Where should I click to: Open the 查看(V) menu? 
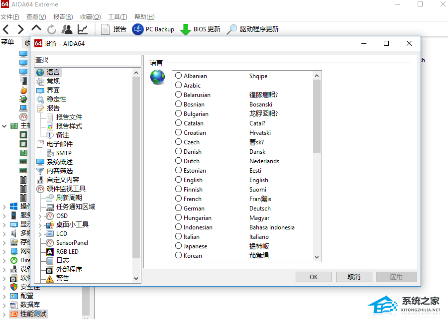coord(36,17)
